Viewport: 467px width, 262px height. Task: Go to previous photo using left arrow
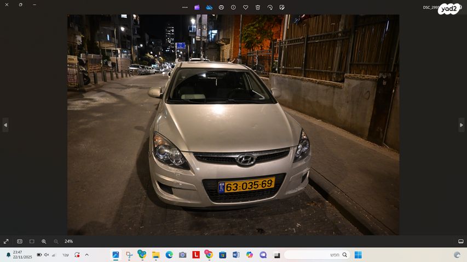coord(5,125)
